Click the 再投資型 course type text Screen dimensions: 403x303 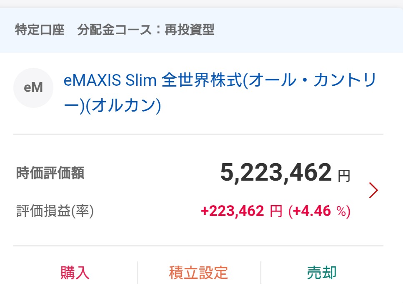[x=189, y=30]
